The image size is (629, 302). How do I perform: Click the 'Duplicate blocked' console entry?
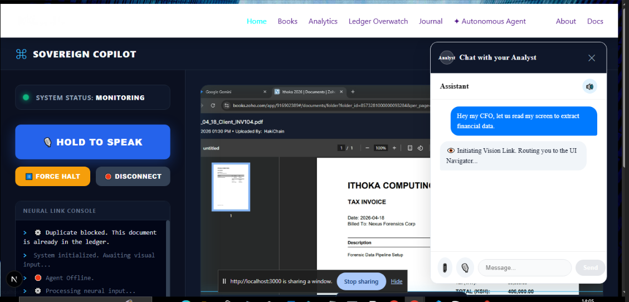click(90, 237)
